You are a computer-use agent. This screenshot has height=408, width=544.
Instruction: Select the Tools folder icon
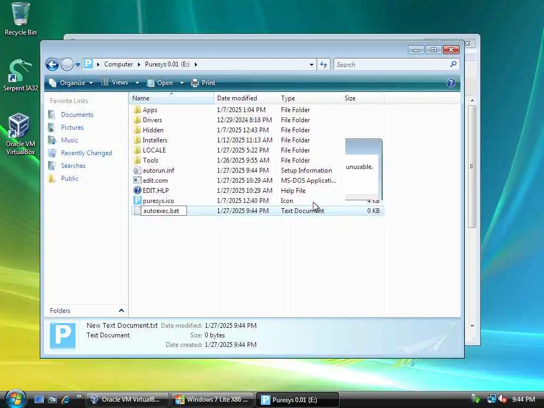[x=137, y=160]
